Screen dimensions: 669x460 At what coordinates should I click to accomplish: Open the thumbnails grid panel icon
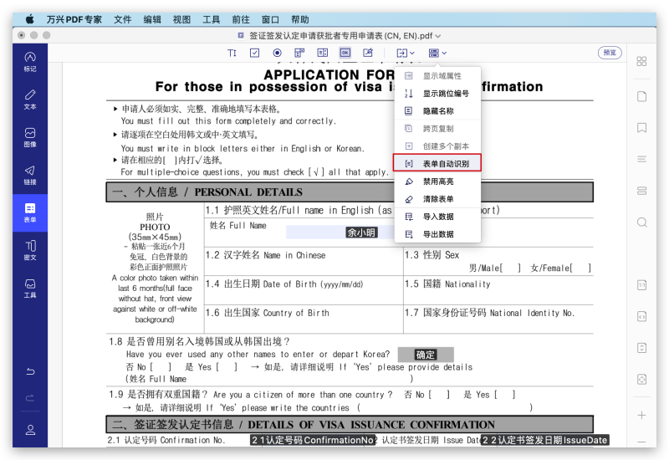tap(641, 61)
